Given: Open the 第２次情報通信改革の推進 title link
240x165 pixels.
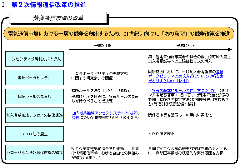Looking at the screenshot, I should click(x=48, y=5).
